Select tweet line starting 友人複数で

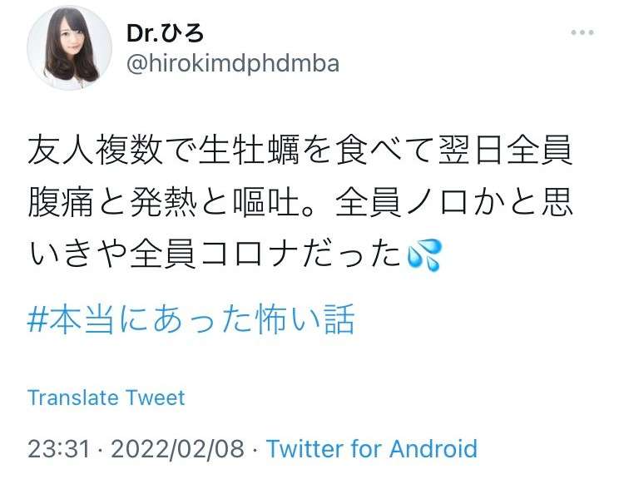pyautogui.click(x=300, y=151)
